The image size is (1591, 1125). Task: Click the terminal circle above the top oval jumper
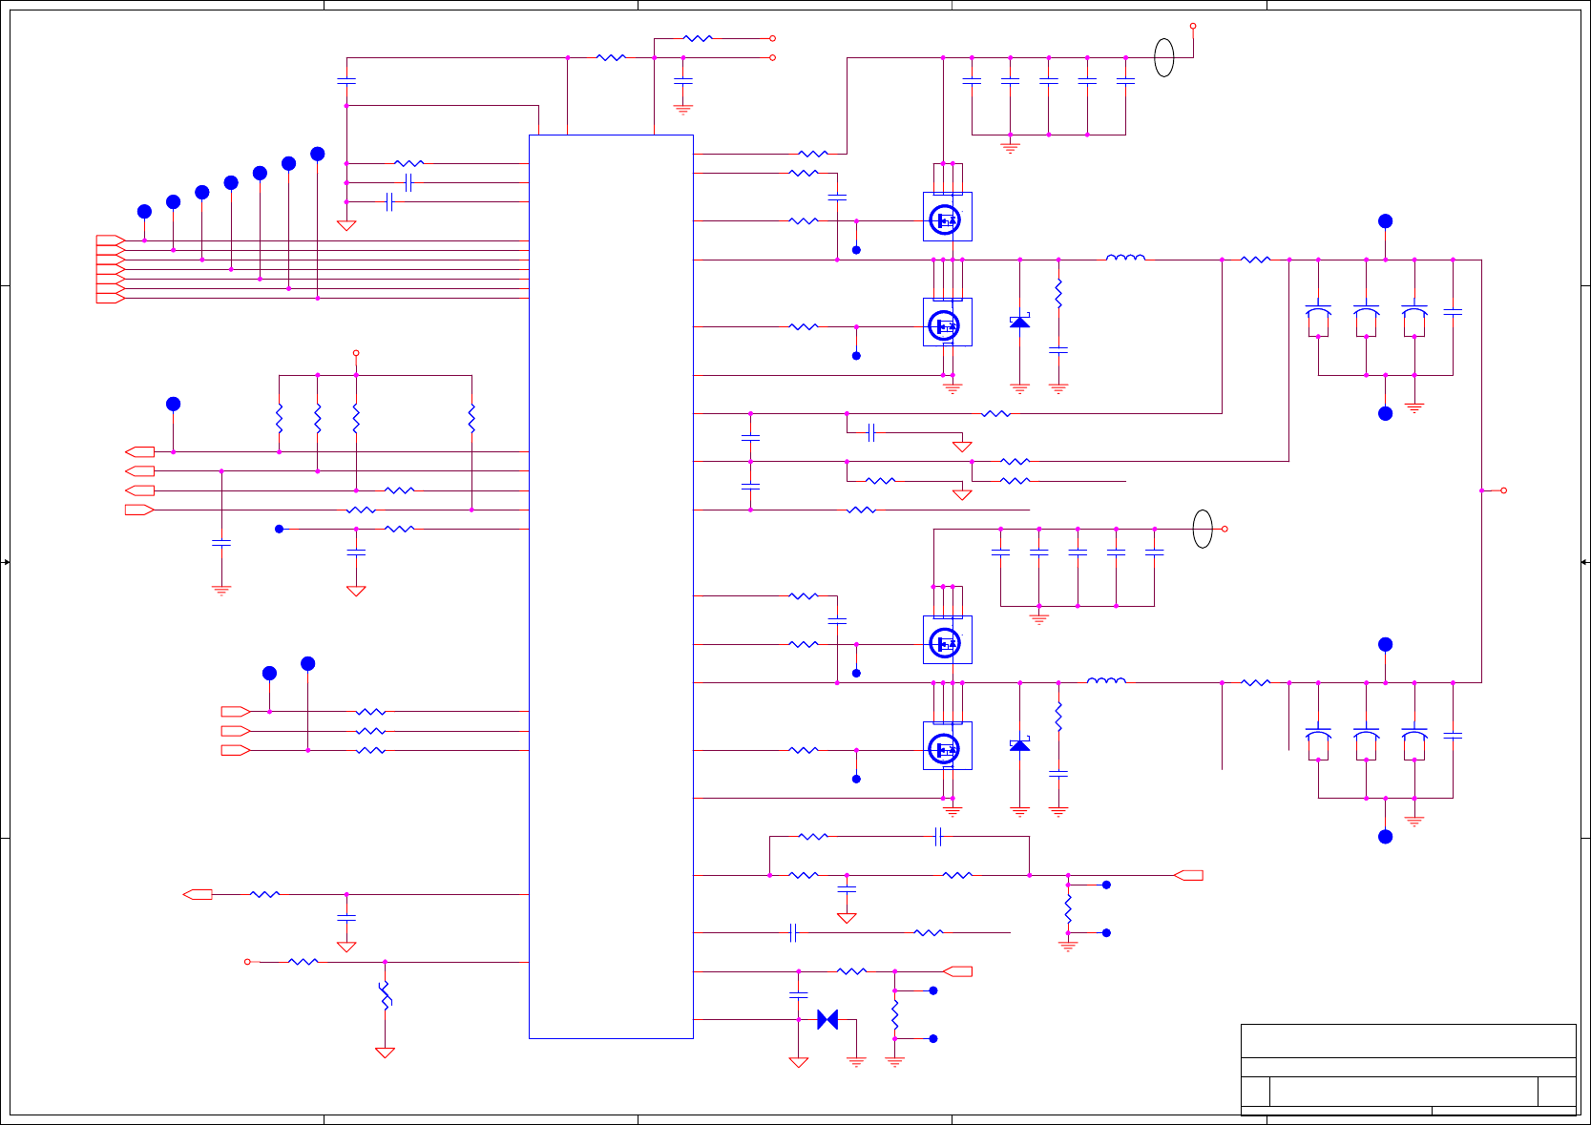(1193, 26)
